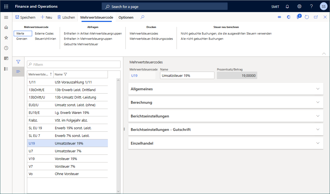Screen dimensions: 330x194
Task: Expand navigation pane with hamburger icon
Action: (x=6, y=17)
